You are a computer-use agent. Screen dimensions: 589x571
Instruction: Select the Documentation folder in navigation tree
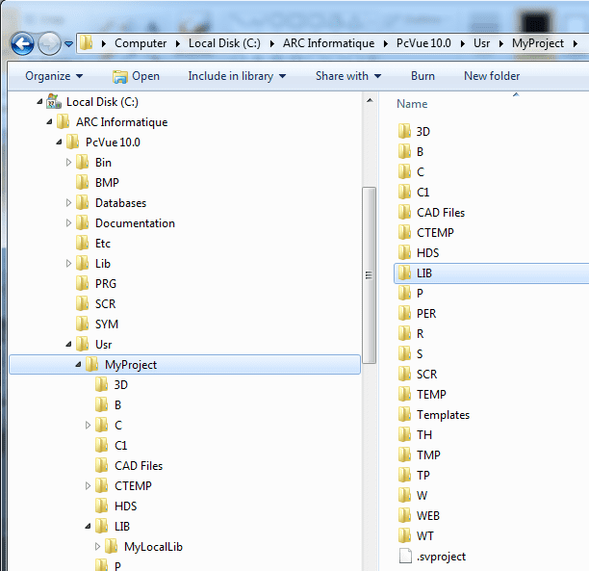point(135,223)
